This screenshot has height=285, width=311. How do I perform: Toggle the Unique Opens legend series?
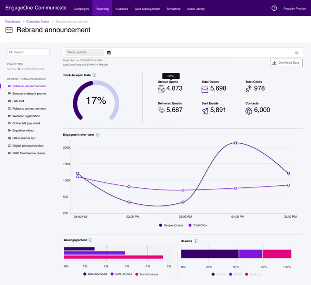click(x=171, y=225)
